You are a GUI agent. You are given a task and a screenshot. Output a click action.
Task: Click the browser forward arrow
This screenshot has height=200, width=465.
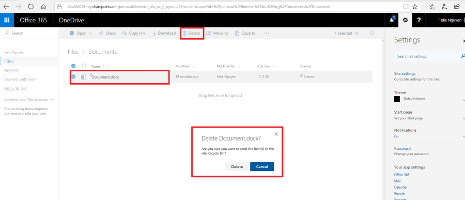click(19, 6)
